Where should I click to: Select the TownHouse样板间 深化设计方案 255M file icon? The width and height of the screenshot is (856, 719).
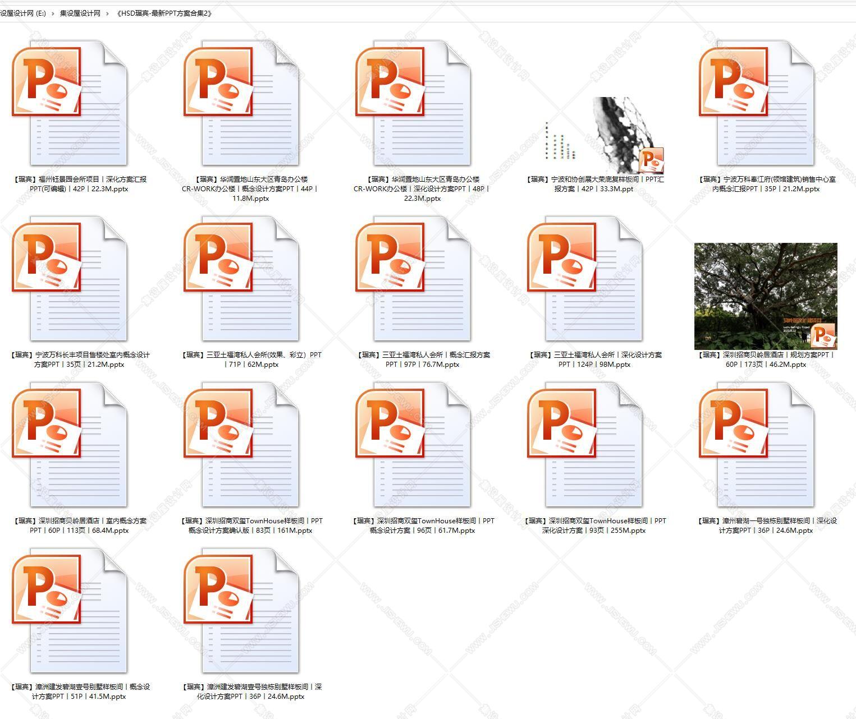click(585, 445)
